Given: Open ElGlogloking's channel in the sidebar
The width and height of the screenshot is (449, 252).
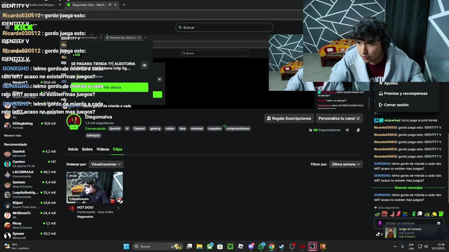Looking at the screenshot, I should [30, 125].
